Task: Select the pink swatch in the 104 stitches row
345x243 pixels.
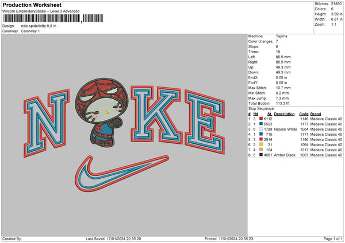Action: [x=261, y=150]
